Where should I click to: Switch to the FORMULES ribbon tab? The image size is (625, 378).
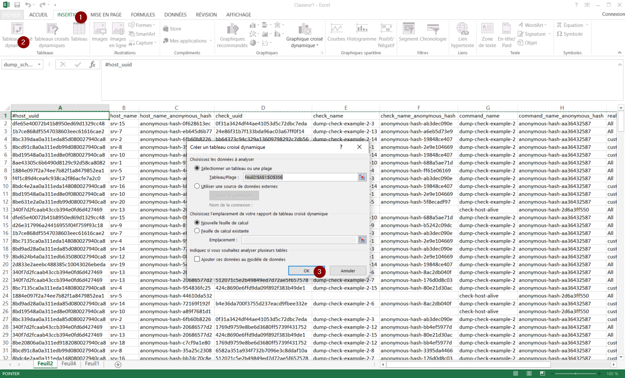[x=143, y=15]
